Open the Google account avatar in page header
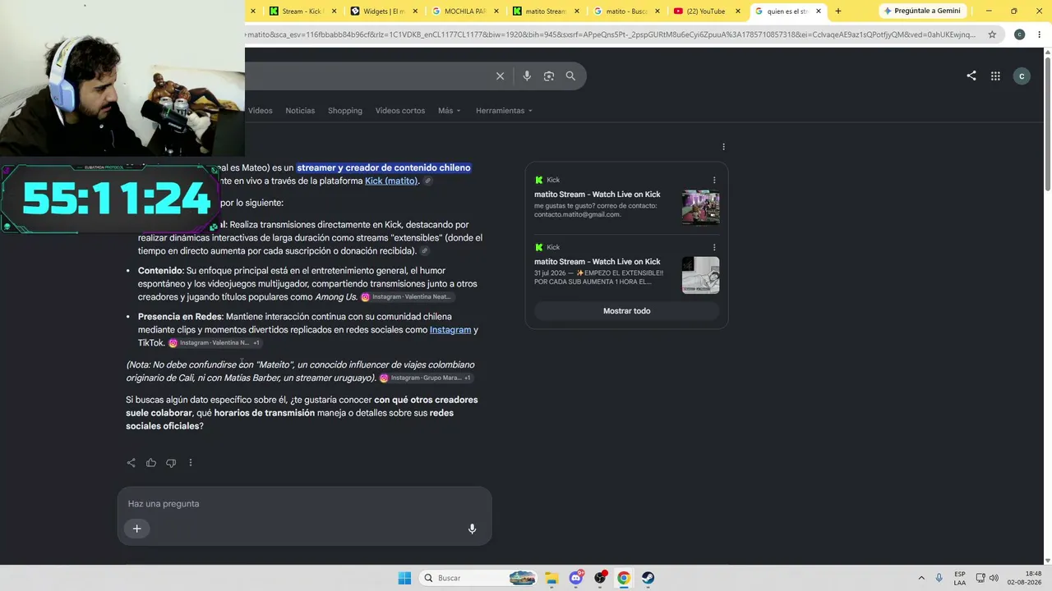The width and height of the screenshot is (1052, 591). (1022, 76)
